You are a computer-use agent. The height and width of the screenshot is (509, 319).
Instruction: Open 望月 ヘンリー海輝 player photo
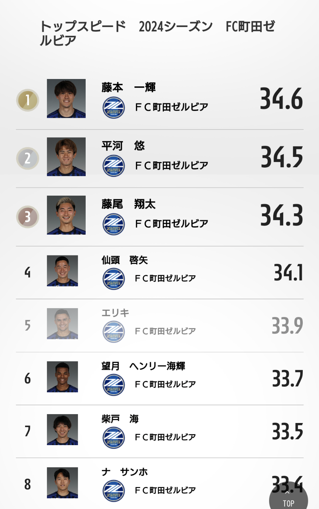[x=62, y=376]
